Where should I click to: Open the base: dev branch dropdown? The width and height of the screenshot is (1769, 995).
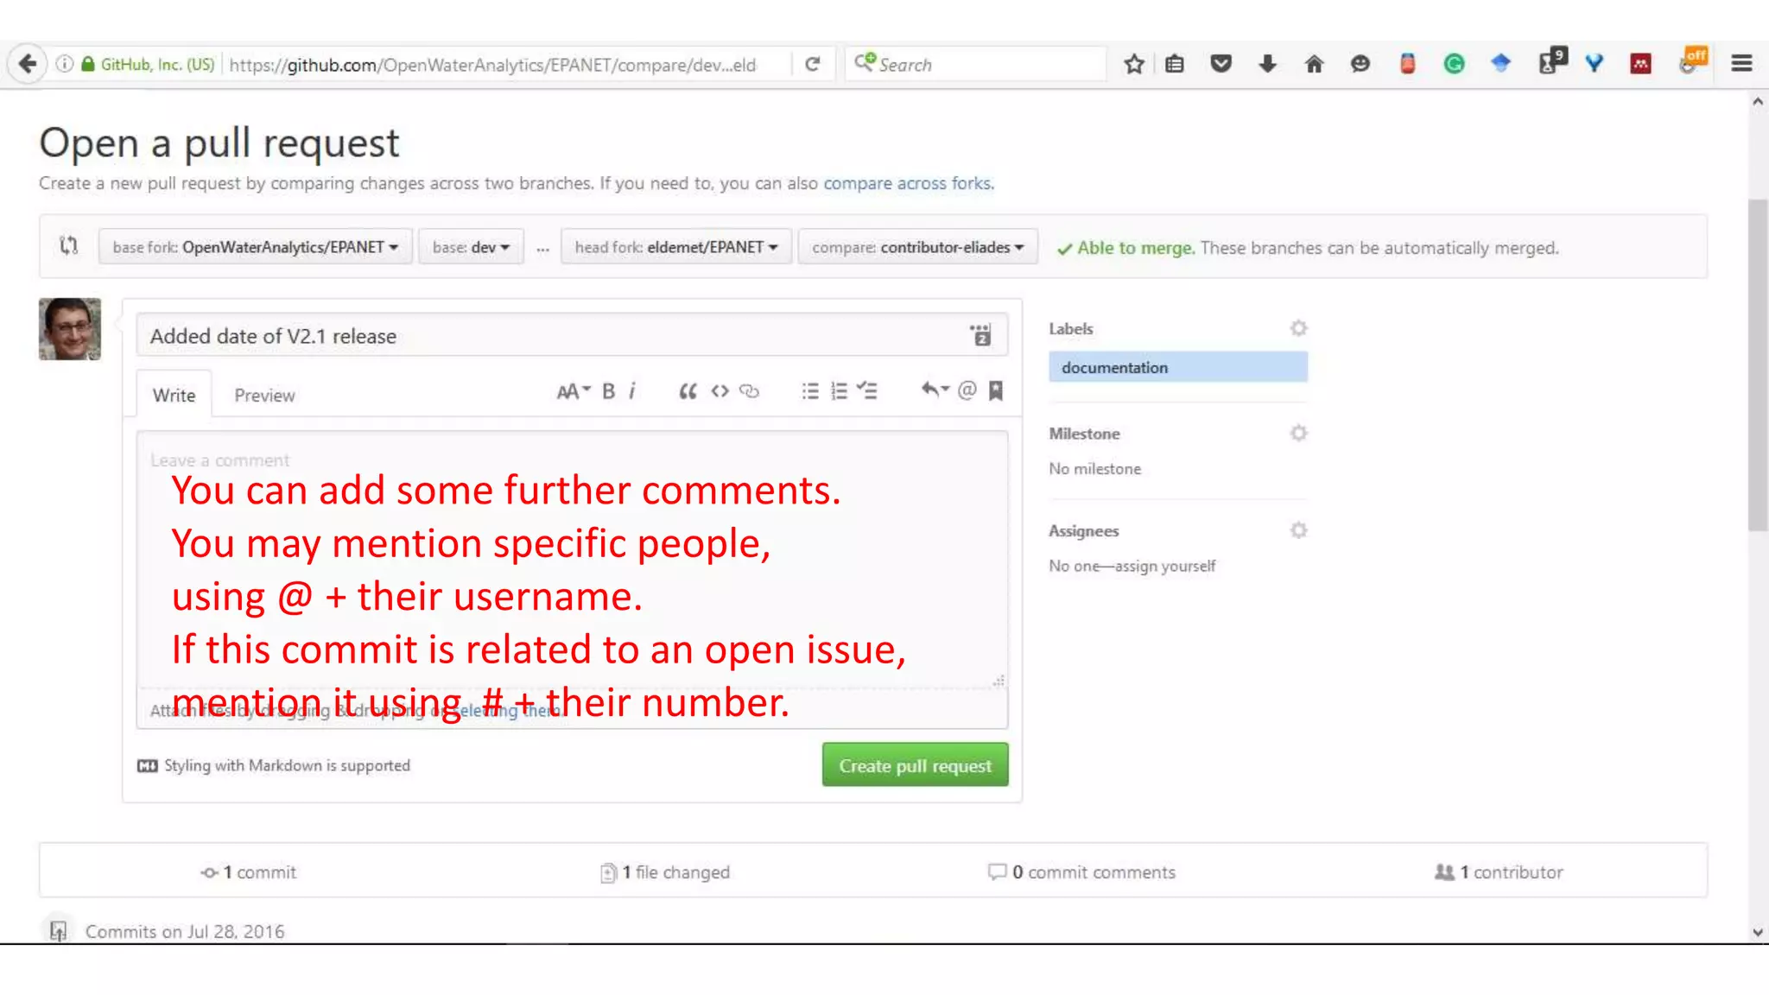click(x=471, y=247)
